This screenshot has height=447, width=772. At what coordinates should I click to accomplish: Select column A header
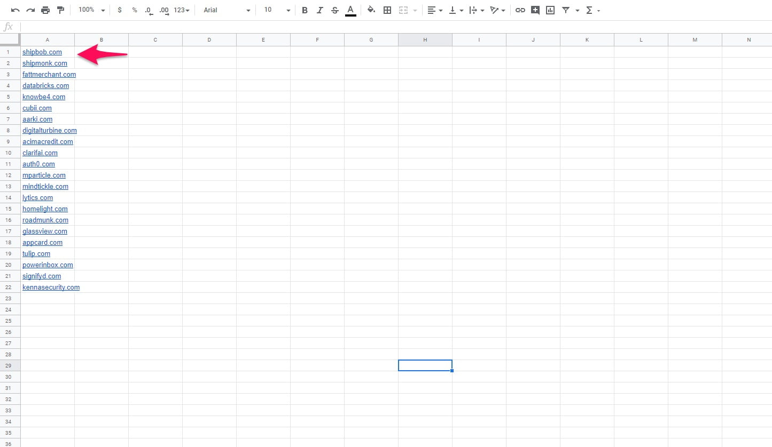(x=48, y=39)
